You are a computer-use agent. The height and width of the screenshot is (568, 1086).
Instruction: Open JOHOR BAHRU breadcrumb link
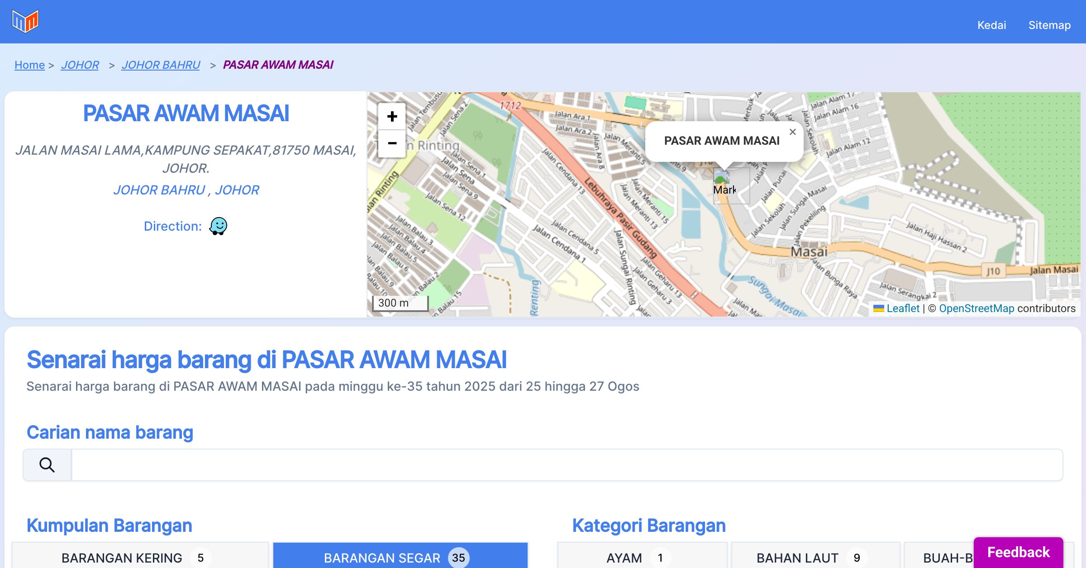point(161,65)
